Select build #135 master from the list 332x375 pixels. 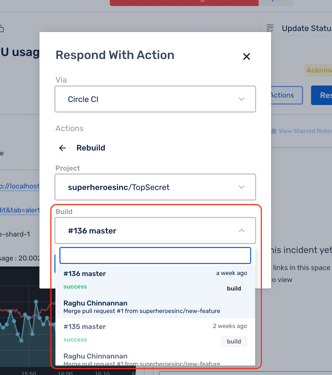pos(85,326)
